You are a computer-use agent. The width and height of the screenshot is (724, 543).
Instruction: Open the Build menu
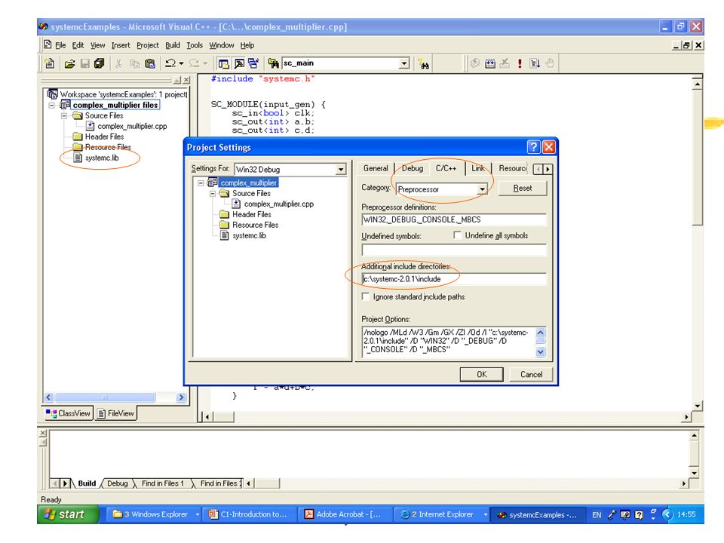pos(173,45)
